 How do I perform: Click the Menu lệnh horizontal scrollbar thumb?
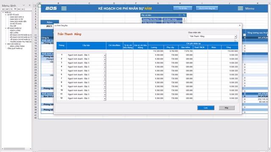[x=14, y=149]
